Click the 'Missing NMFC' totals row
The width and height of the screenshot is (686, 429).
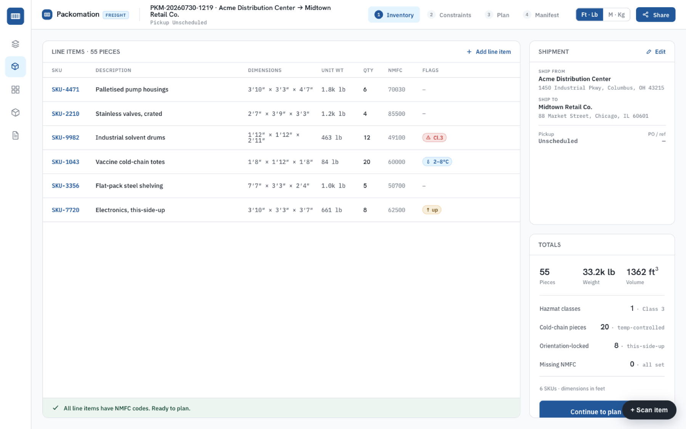[602, 365]
